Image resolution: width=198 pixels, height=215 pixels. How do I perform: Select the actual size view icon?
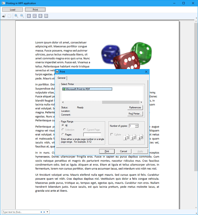pos(29,16)
